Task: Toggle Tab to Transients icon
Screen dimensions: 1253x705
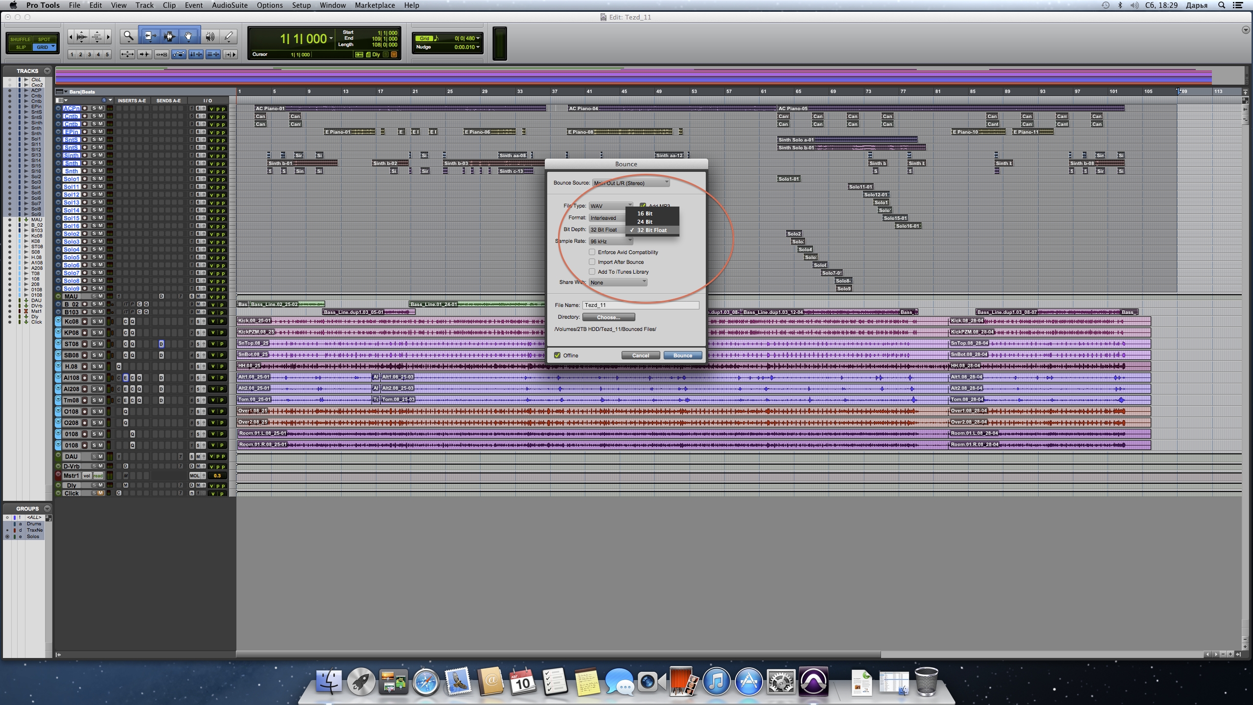Action: coord(144,54)
